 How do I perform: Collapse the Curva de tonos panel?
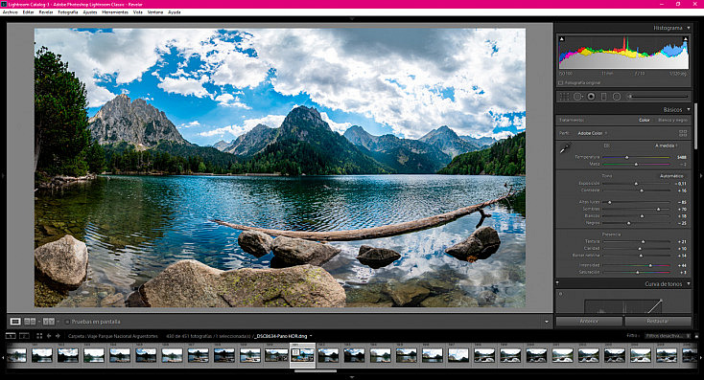pos(689,283)
